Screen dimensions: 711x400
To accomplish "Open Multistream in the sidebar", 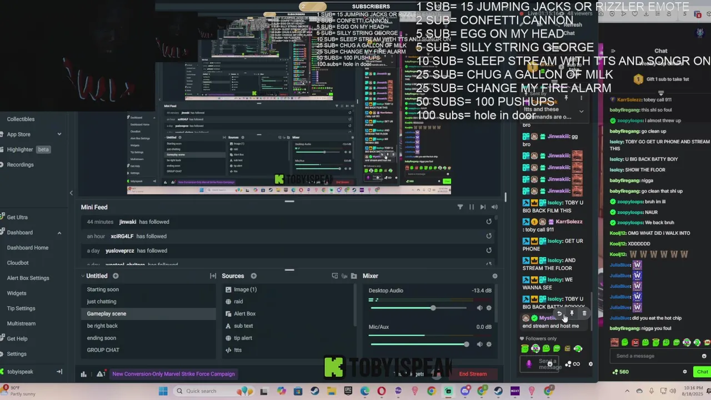I will coord(21,323).
